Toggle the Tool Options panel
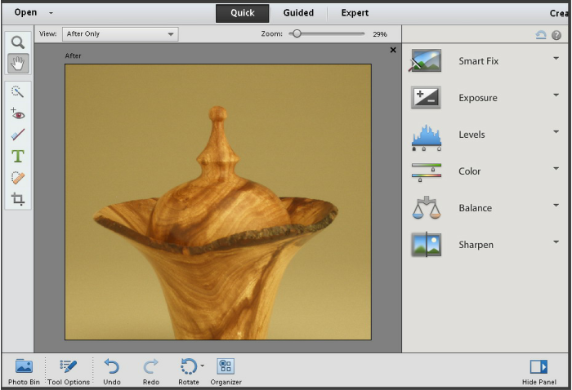 click(x=69, y=370)
